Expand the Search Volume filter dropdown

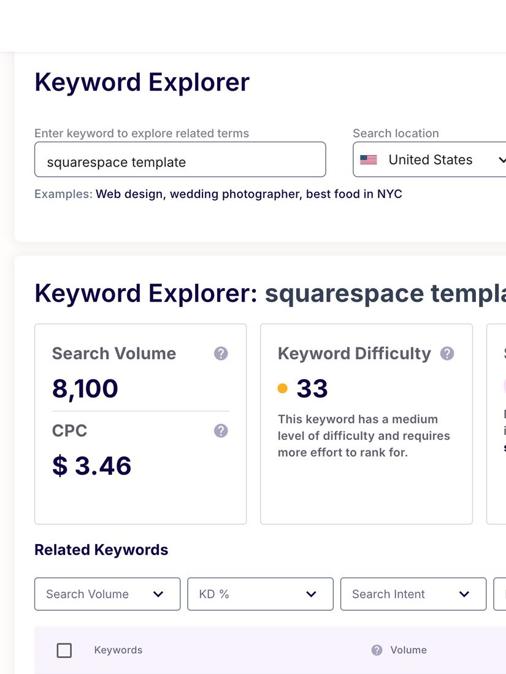(x=107, y=594)
